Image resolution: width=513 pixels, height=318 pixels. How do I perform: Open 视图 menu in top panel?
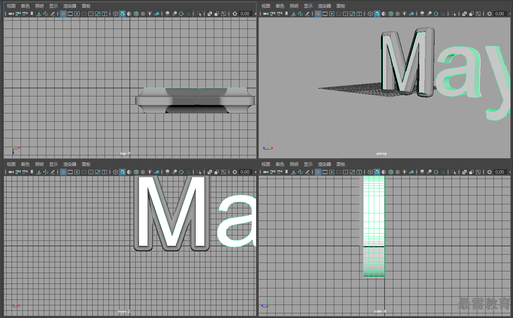[x=11, y=6]
